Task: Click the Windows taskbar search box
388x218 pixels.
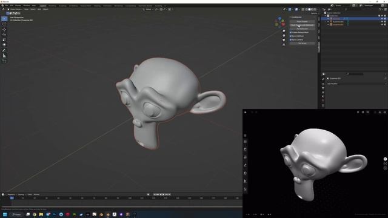Action: [16, 214]
